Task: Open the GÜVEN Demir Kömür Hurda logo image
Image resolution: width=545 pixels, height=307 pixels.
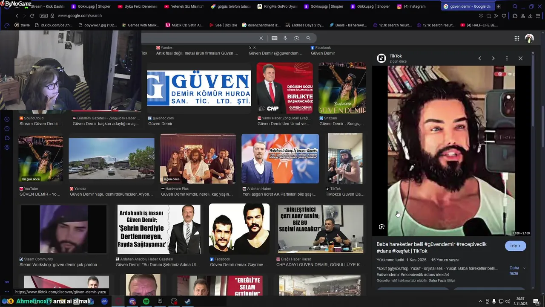Action: 199,88
